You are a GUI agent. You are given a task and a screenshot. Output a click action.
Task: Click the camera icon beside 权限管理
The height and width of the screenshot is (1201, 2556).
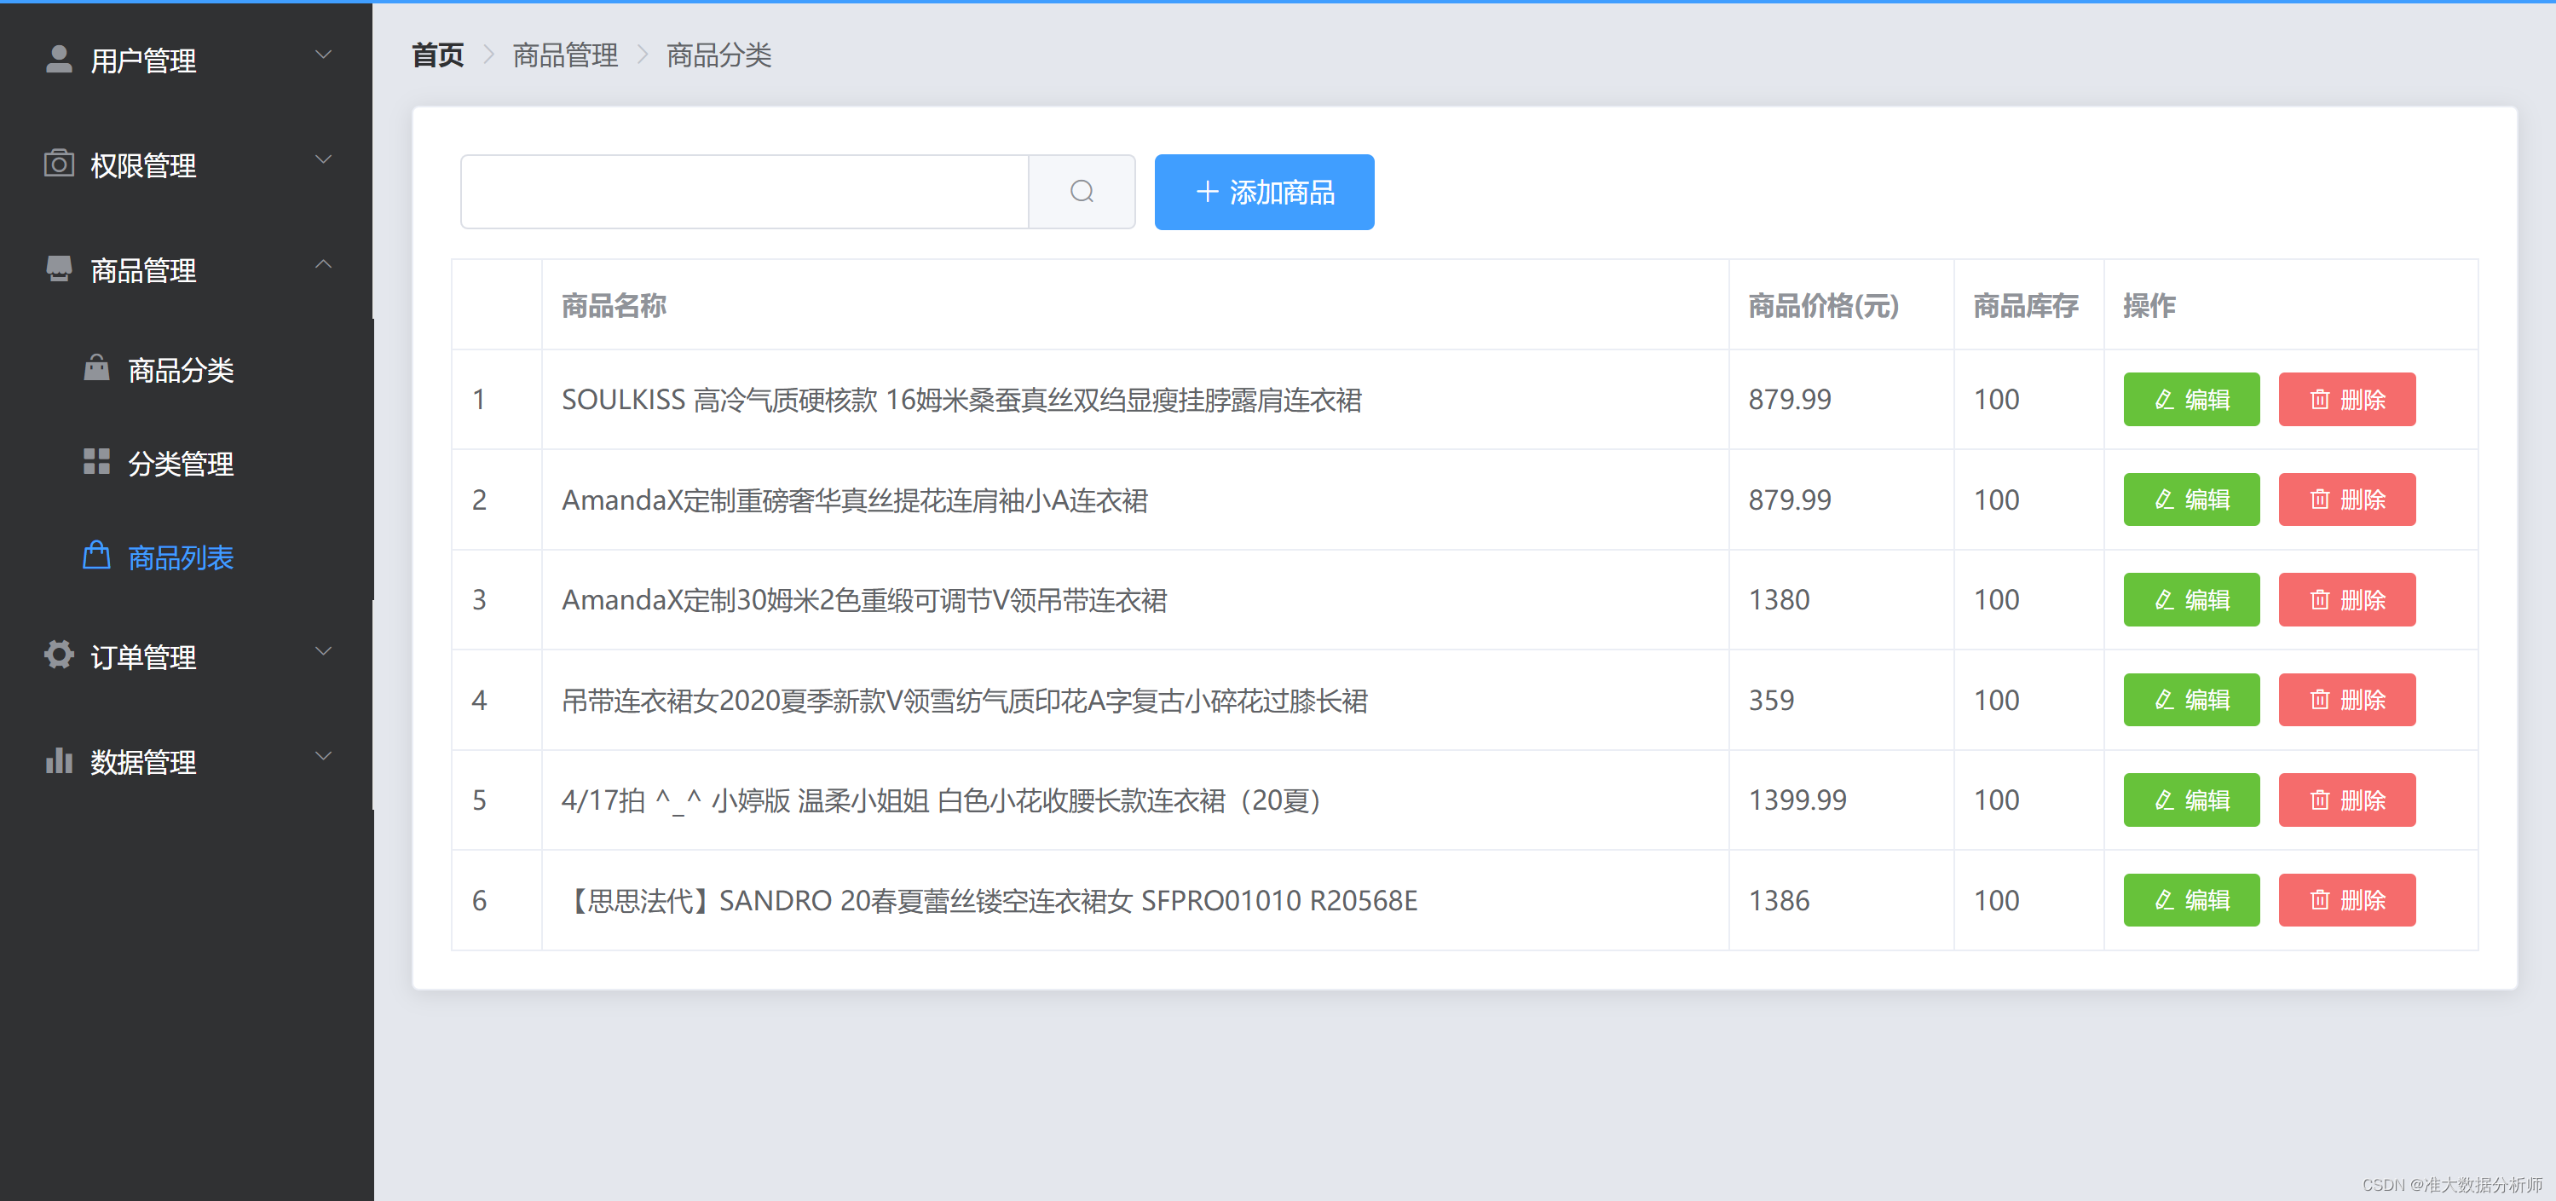[x=60, y=164]
